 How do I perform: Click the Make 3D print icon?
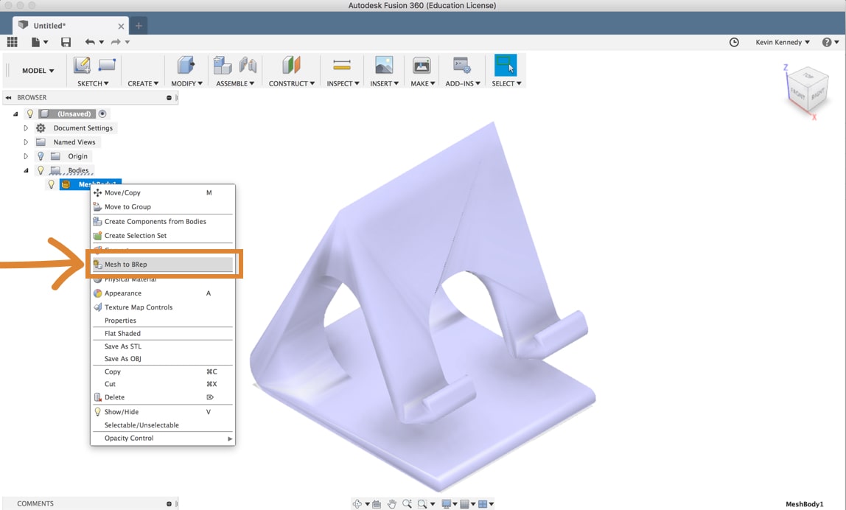[x=422, y=66]
